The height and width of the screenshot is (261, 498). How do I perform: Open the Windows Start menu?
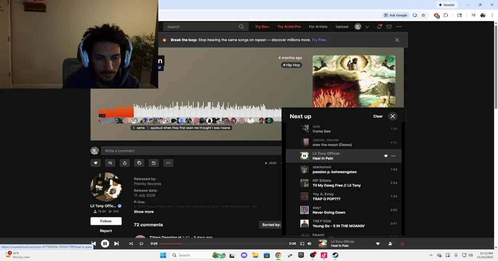pos(163,255)
